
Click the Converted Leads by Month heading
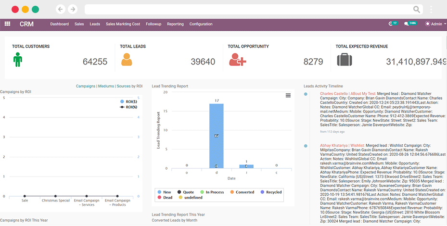click(x=175, y=220)
